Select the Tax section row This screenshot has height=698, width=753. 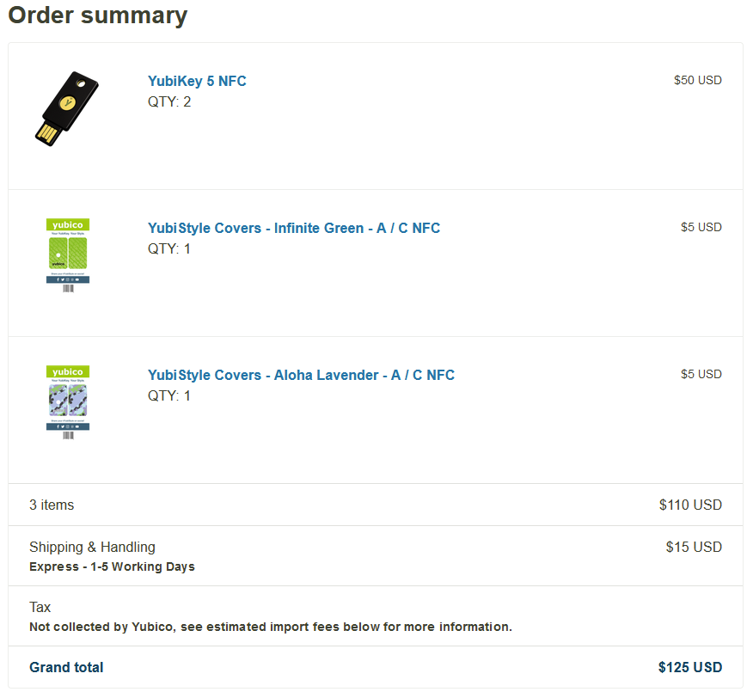[x=39, y=607]
